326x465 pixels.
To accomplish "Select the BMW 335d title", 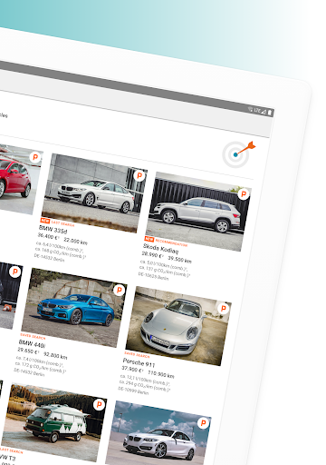I will 53,230.
